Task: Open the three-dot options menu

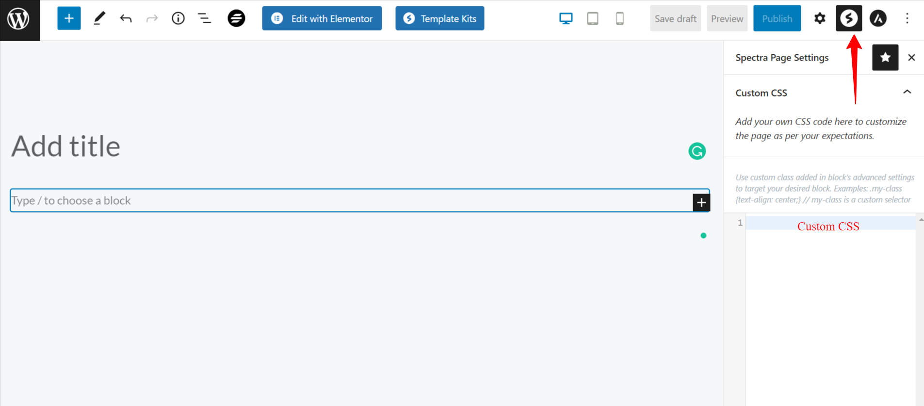Action: click(907, 18)
